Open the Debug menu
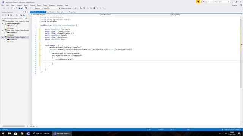 click(x=32, y=5)
